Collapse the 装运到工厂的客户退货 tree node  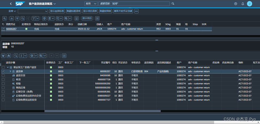(8, 67)
